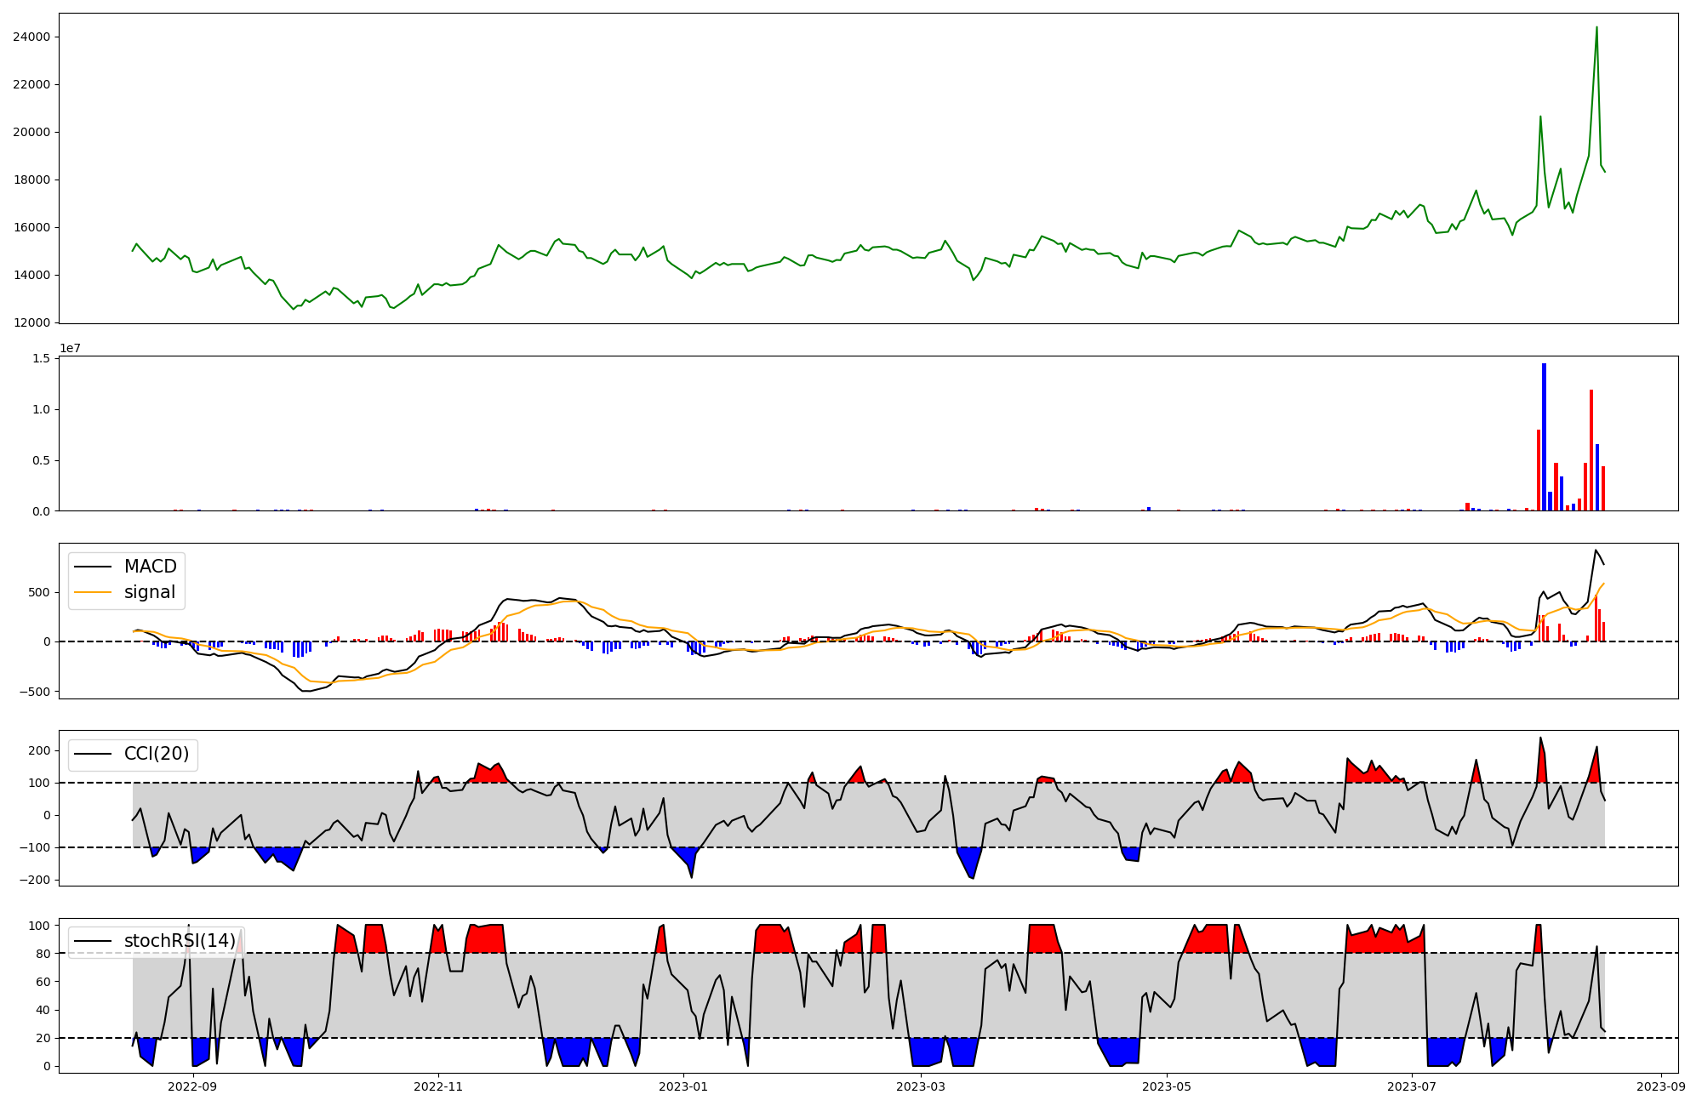The width and height of the screenshot is (1702, 1106).
Task: Click the highest peak of the green price line
Action: coord(1596,28)
